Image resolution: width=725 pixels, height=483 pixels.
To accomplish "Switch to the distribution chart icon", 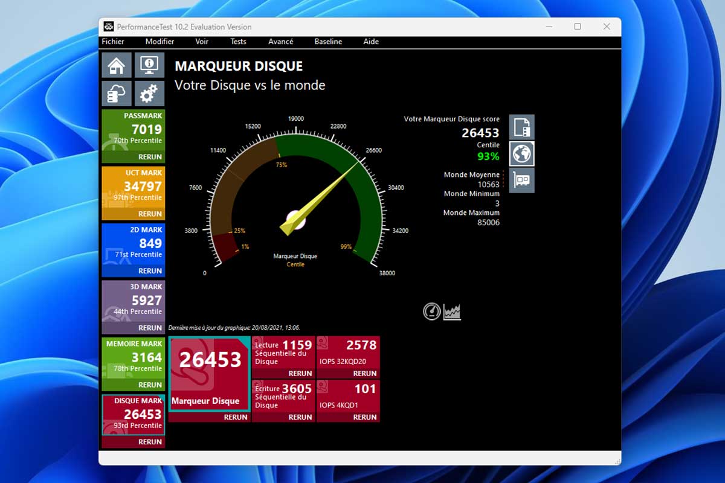I will (452, 312).
